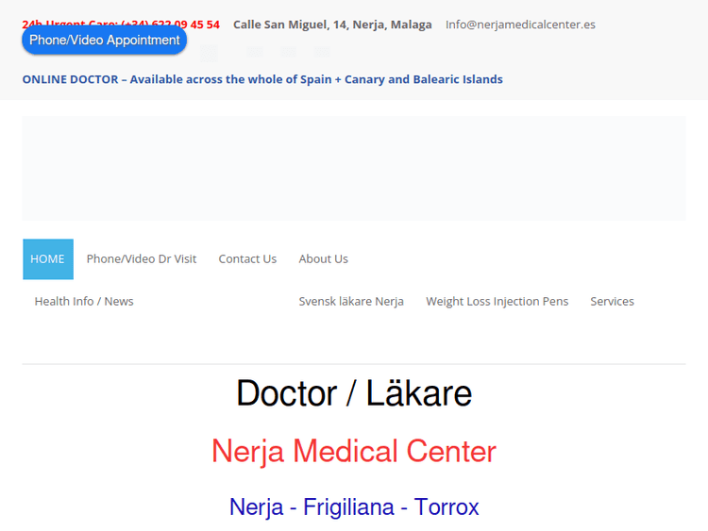Open Weight Loss Injection Pens page
The height and width of the screenshot is (531, 708).
[497, 302]
